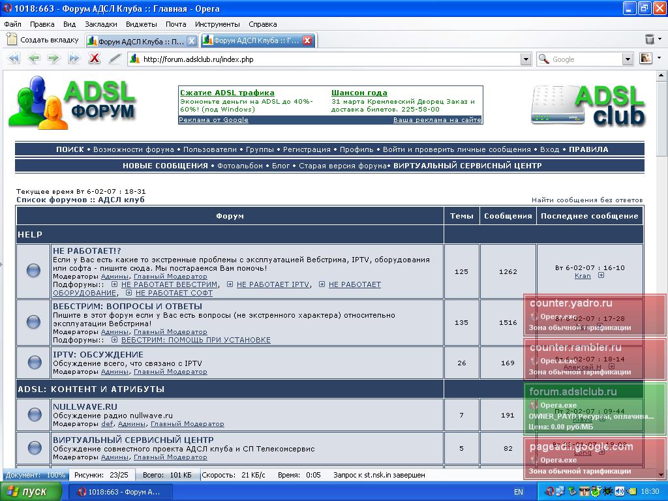Click the green bug tray icon
This screenshot has height=501, width=668.
point(607,491)
